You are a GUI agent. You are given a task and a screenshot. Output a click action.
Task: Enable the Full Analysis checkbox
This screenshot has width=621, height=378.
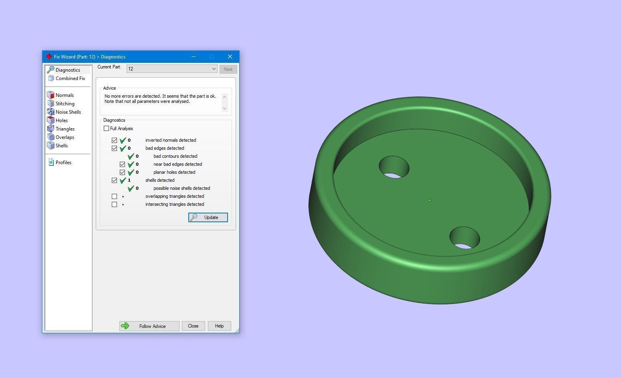click(106, 129)
